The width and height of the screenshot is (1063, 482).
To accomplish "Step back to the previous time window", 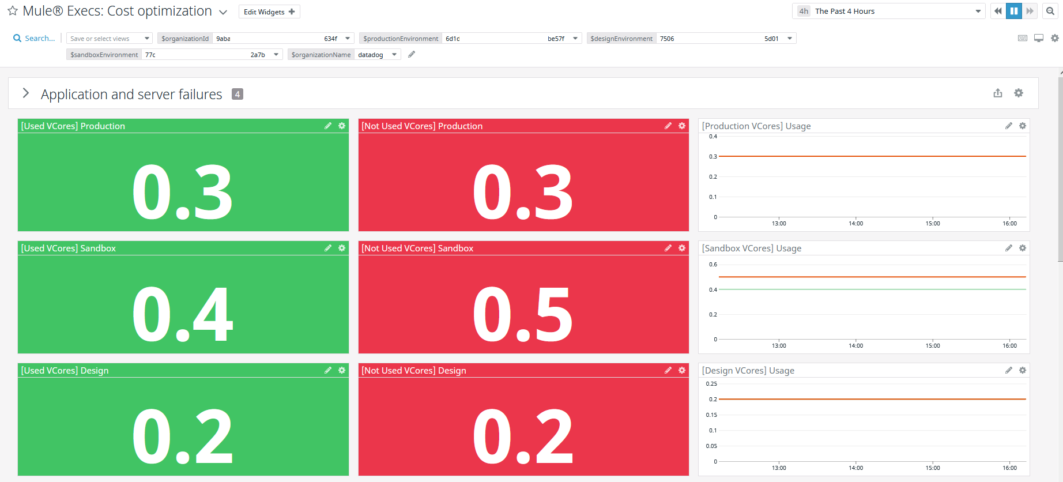I will [998, 11].
